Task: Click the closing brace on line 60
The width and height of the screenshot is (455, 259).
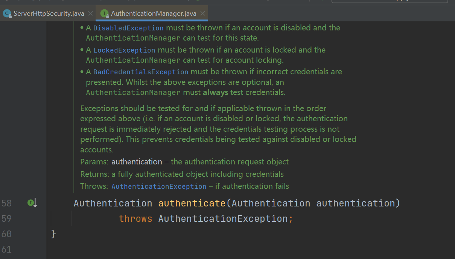Action: tap(53, 234)
